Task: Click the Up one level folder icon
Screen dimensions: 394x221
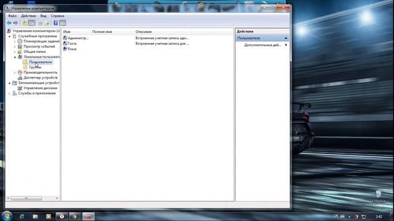Action: 25,23
